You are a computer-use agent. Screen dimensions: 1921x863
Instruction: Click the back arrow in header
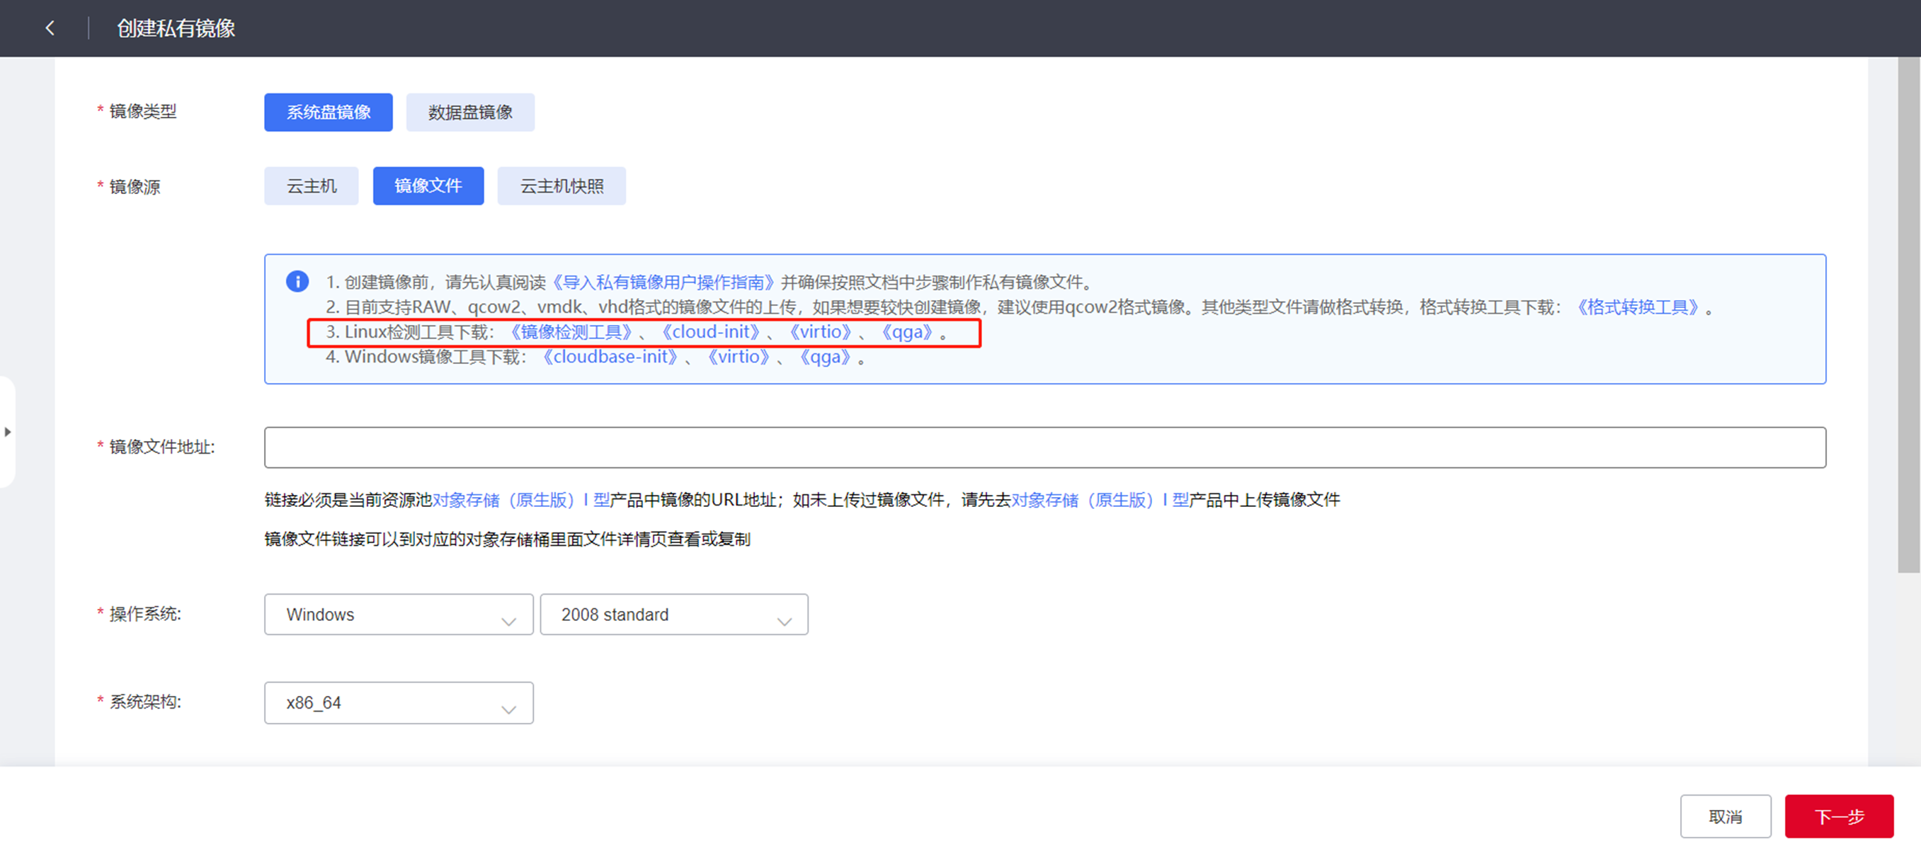50,28
